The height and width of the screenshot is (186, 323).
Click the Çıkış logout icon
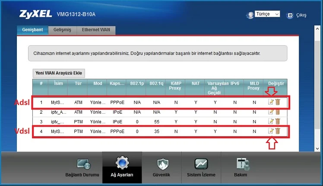click(x=290, y=15)
